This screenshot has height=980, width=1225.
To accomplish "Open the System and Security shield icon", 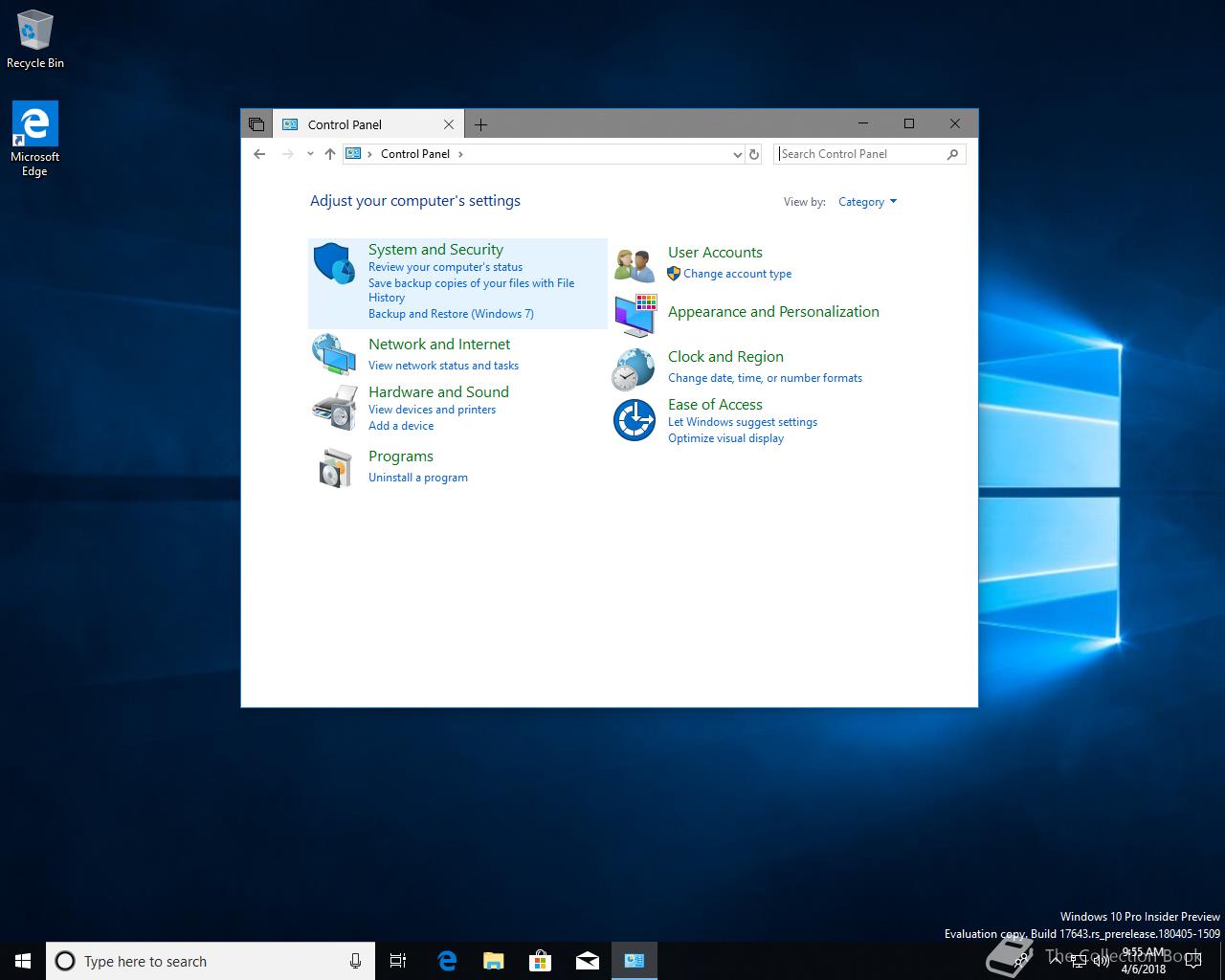I will pos(334,263).
